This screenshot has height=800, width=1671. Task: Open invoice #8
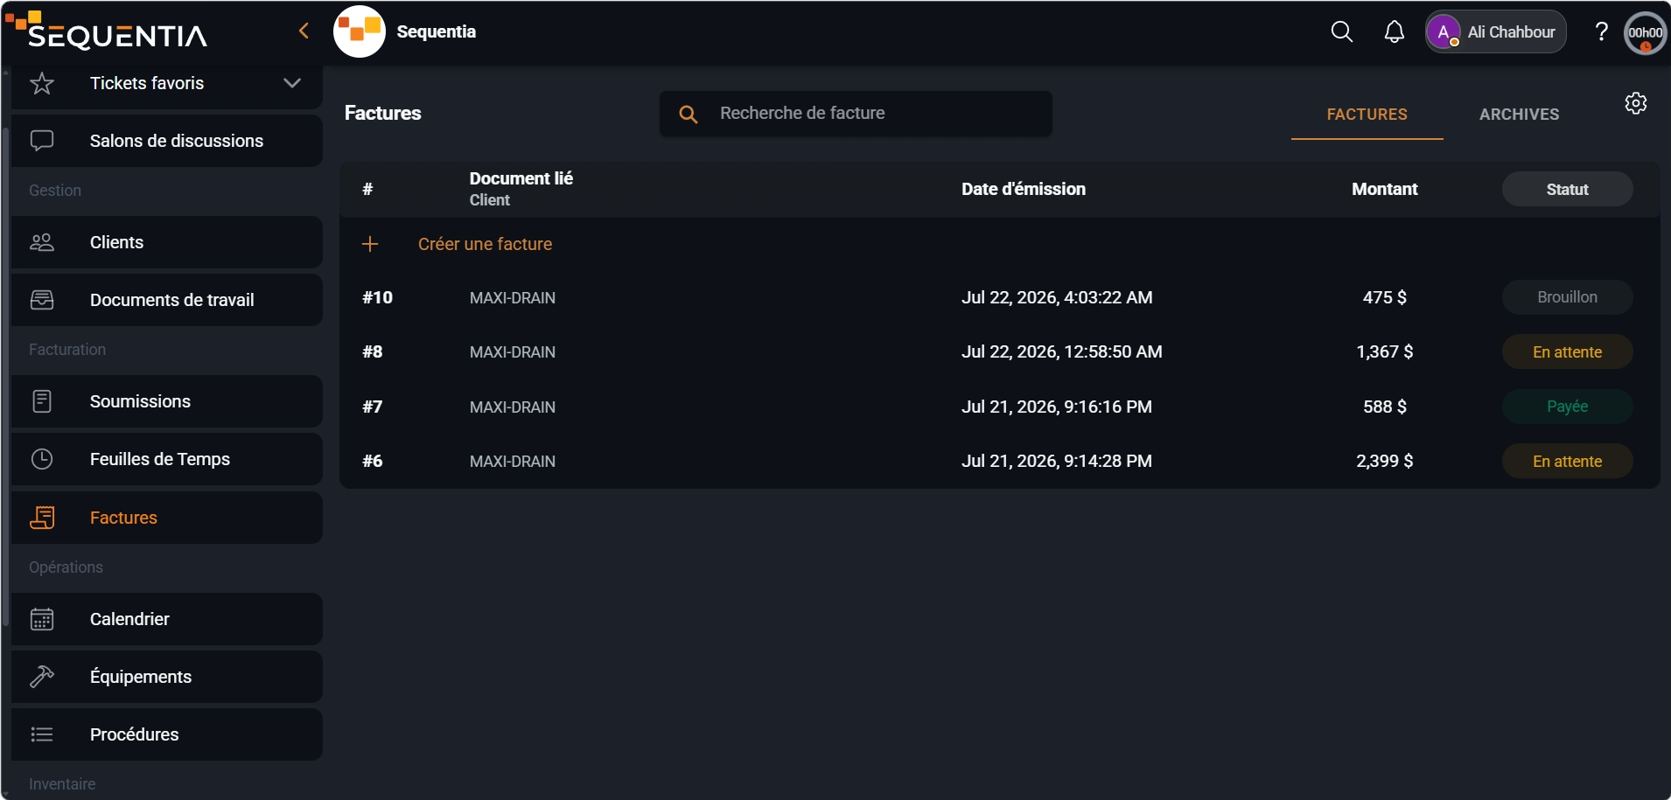pyautogui.click(x=999, y=352)
